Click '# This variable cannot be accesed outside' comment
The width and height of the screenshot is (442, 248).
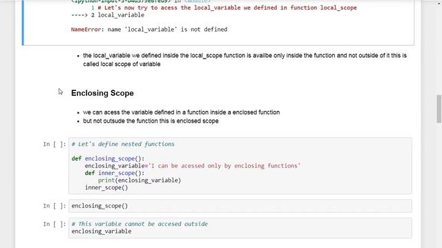(140, 224)
